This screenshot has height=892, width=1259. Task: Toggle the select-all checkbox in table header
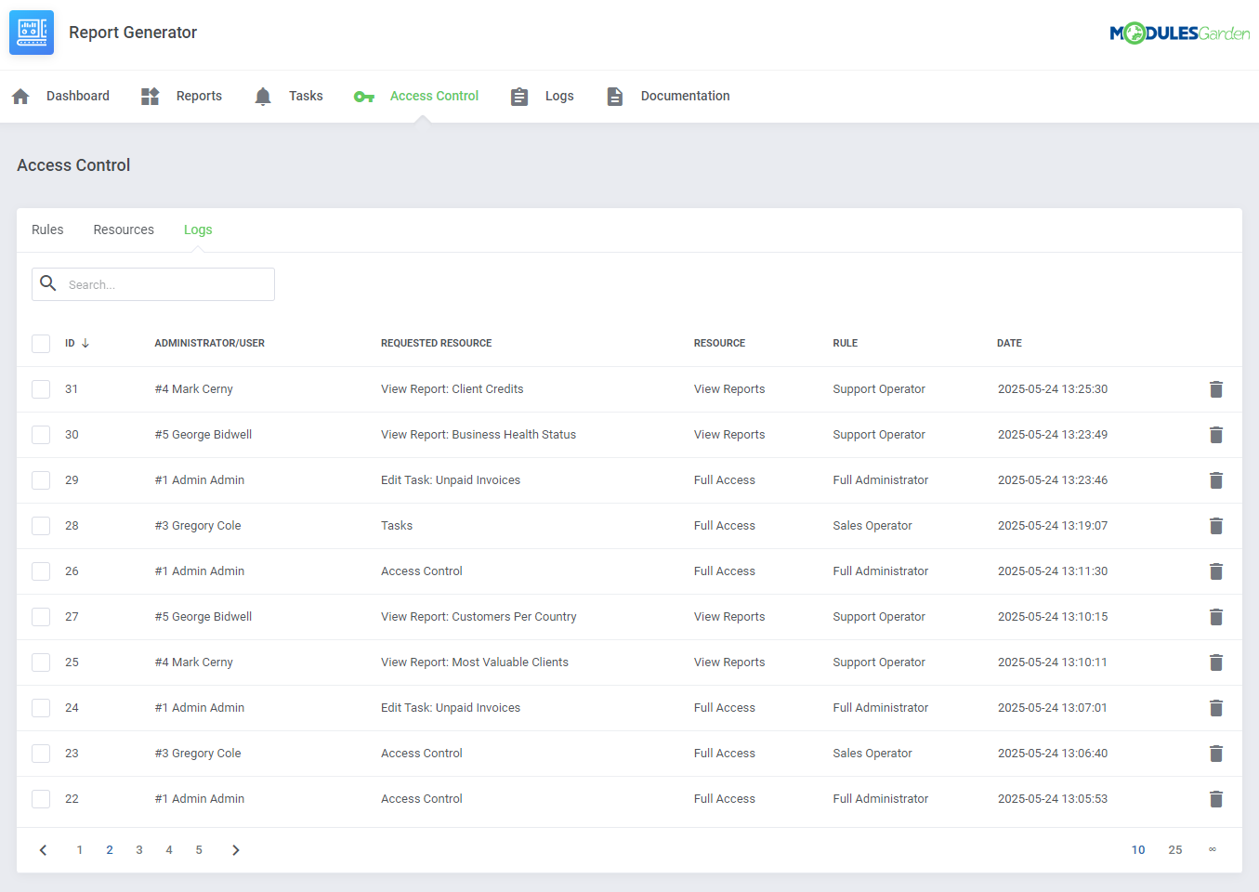[41, 344]
